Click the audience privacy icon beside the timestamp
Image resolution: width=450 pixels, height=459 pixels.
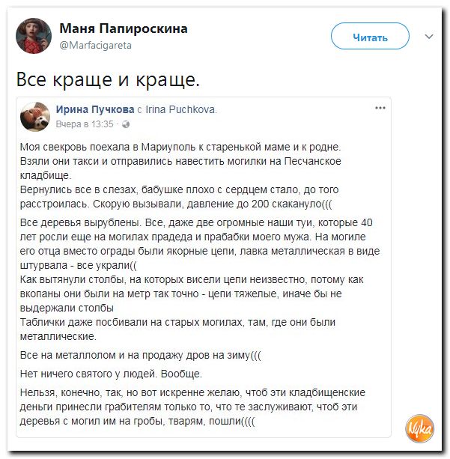click(x=124, y=124)
